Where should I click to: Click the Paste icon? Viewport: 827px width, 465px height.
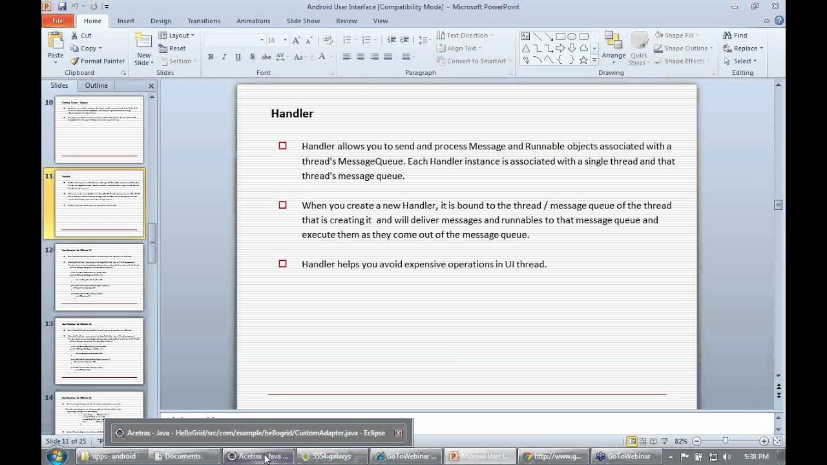pyautogui.click(x=56, y=41)
